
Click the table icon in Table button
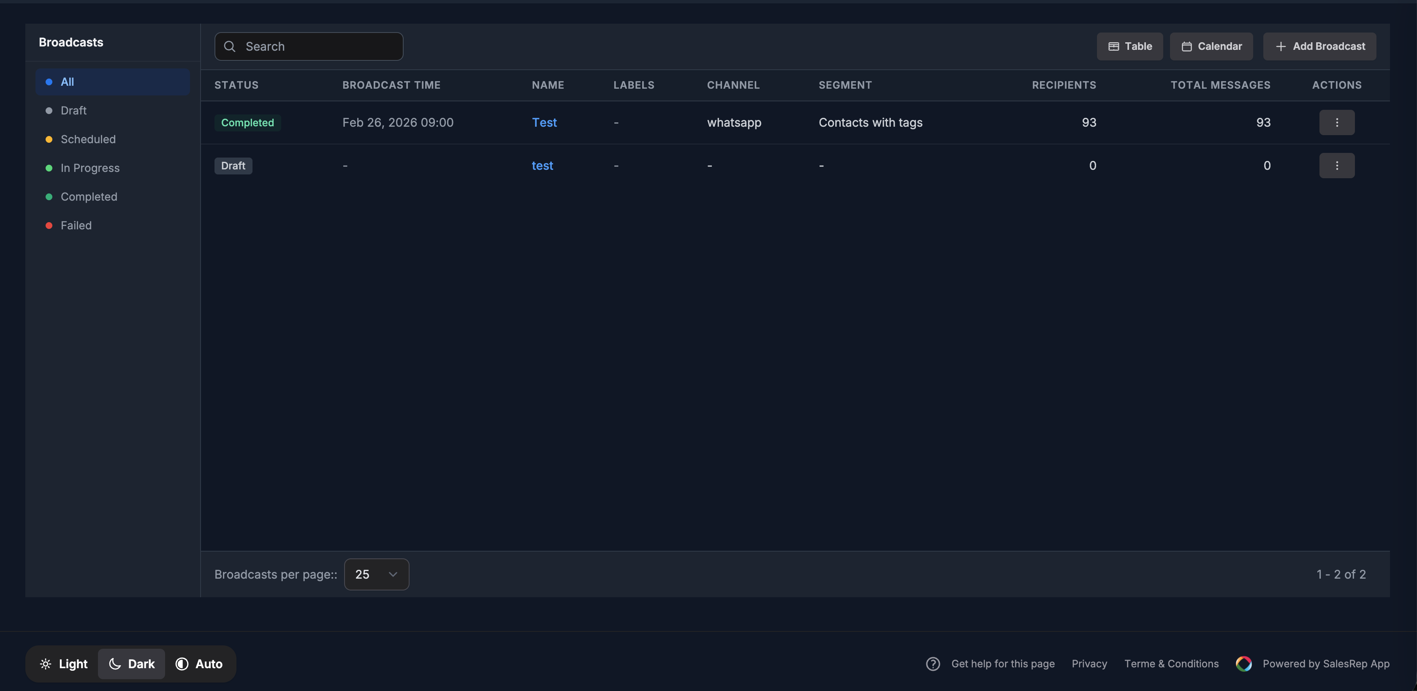tap(1113, 47)
